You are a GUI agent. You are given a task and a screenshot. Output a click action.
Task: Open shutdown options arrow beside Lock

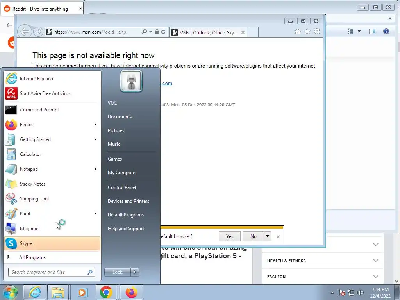tap(135, 272)
